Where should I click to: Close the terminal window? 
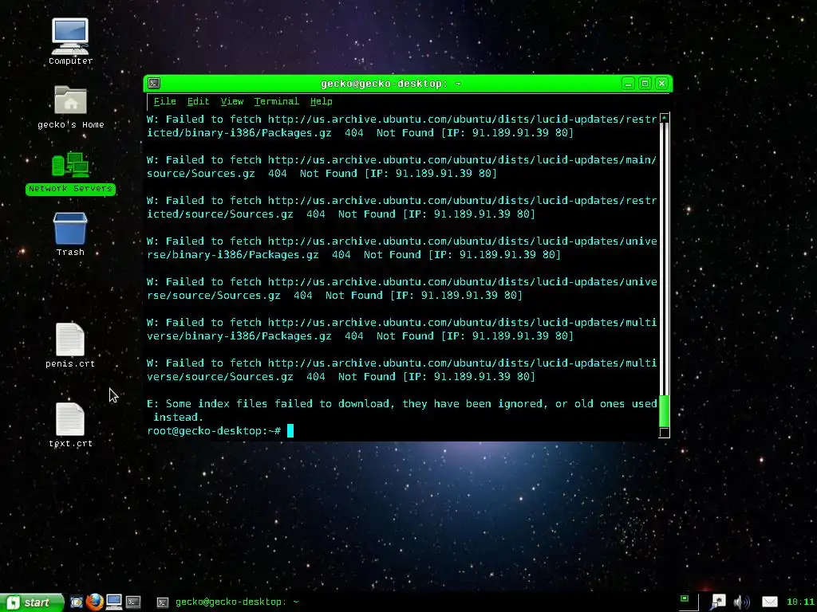661,83
